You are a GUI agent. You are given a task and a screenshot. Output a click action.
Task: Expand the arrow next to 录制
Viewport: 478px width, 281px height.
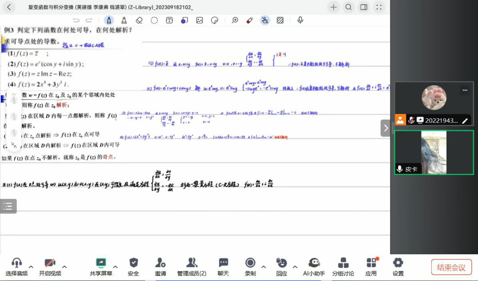pyautogui.click(x=263, y=267)
